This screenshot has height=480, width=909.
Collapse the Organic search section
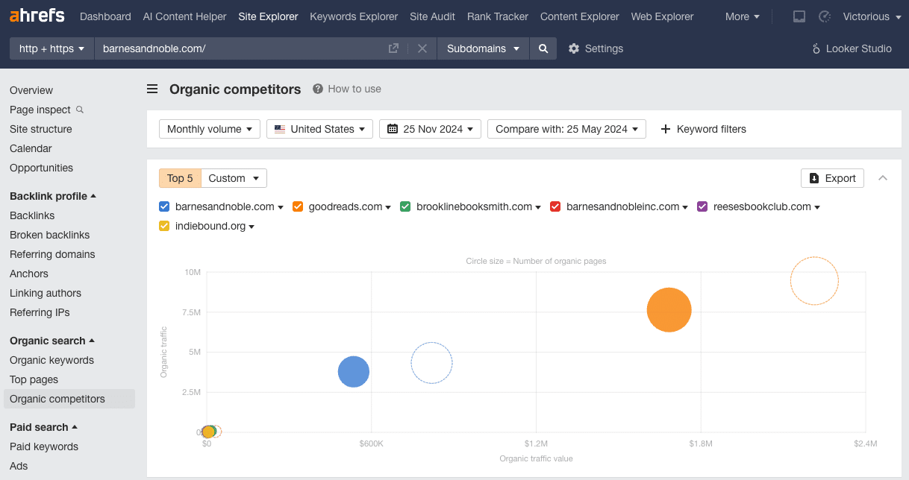[x=52, y=341]
